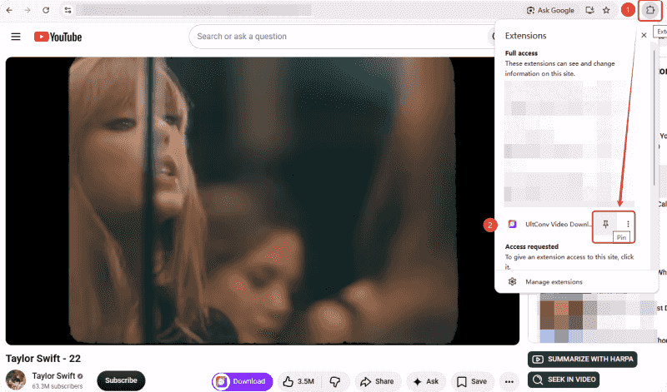Click SUMMARIZE WITH HARPA button
667x392 pixels.
coord(582,360)
